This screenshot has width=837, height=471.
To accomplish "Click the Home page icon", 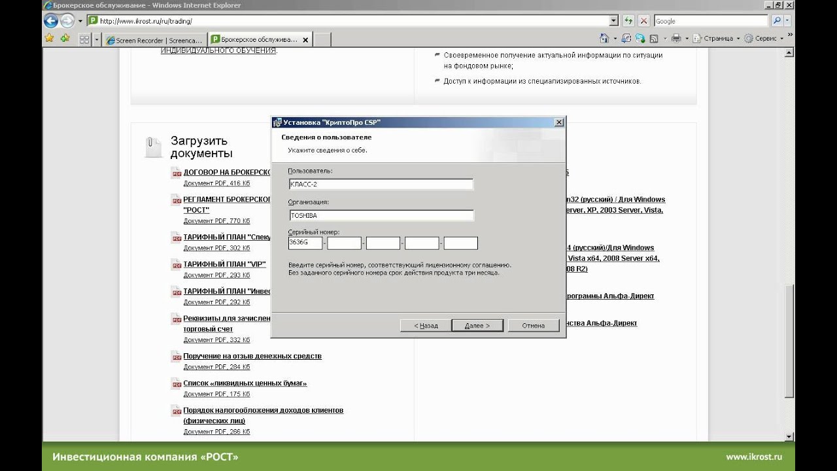I will pos(604,39).
